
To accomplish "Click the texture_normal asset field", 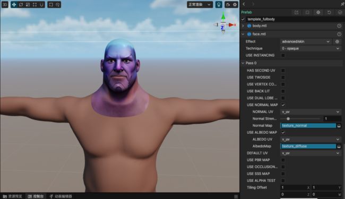I will pyautogui.click(x=308, y=126).
